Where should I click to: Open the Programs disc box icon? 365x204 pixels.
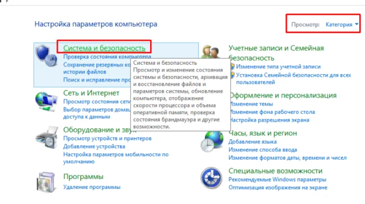[46, 182]
